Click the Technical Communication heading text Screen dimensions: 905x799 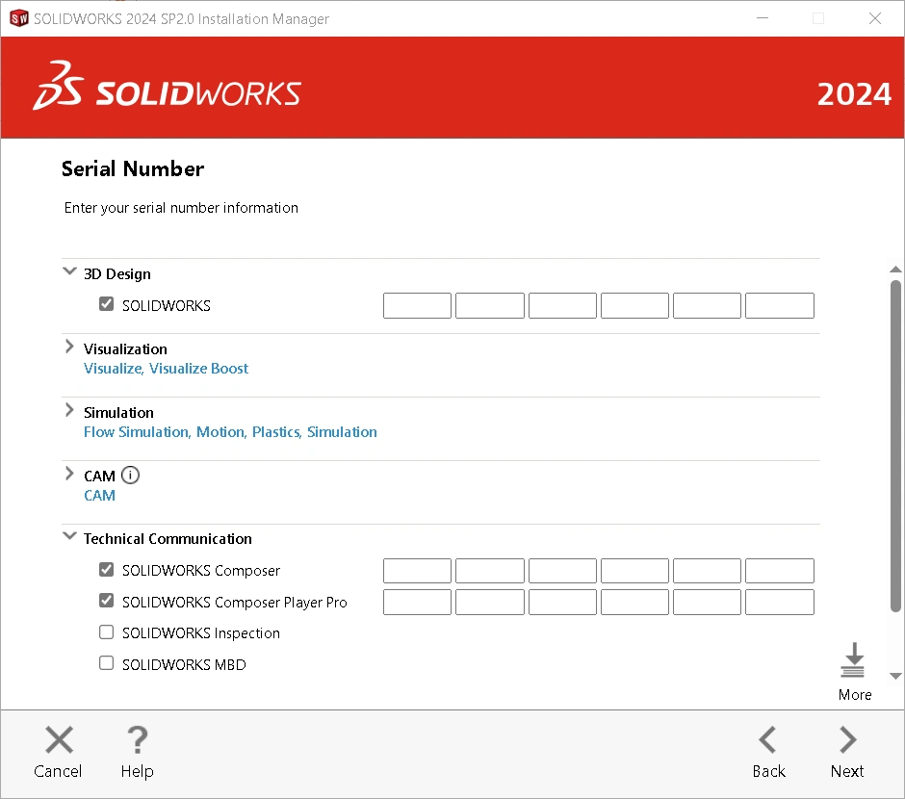click(168, 539)
